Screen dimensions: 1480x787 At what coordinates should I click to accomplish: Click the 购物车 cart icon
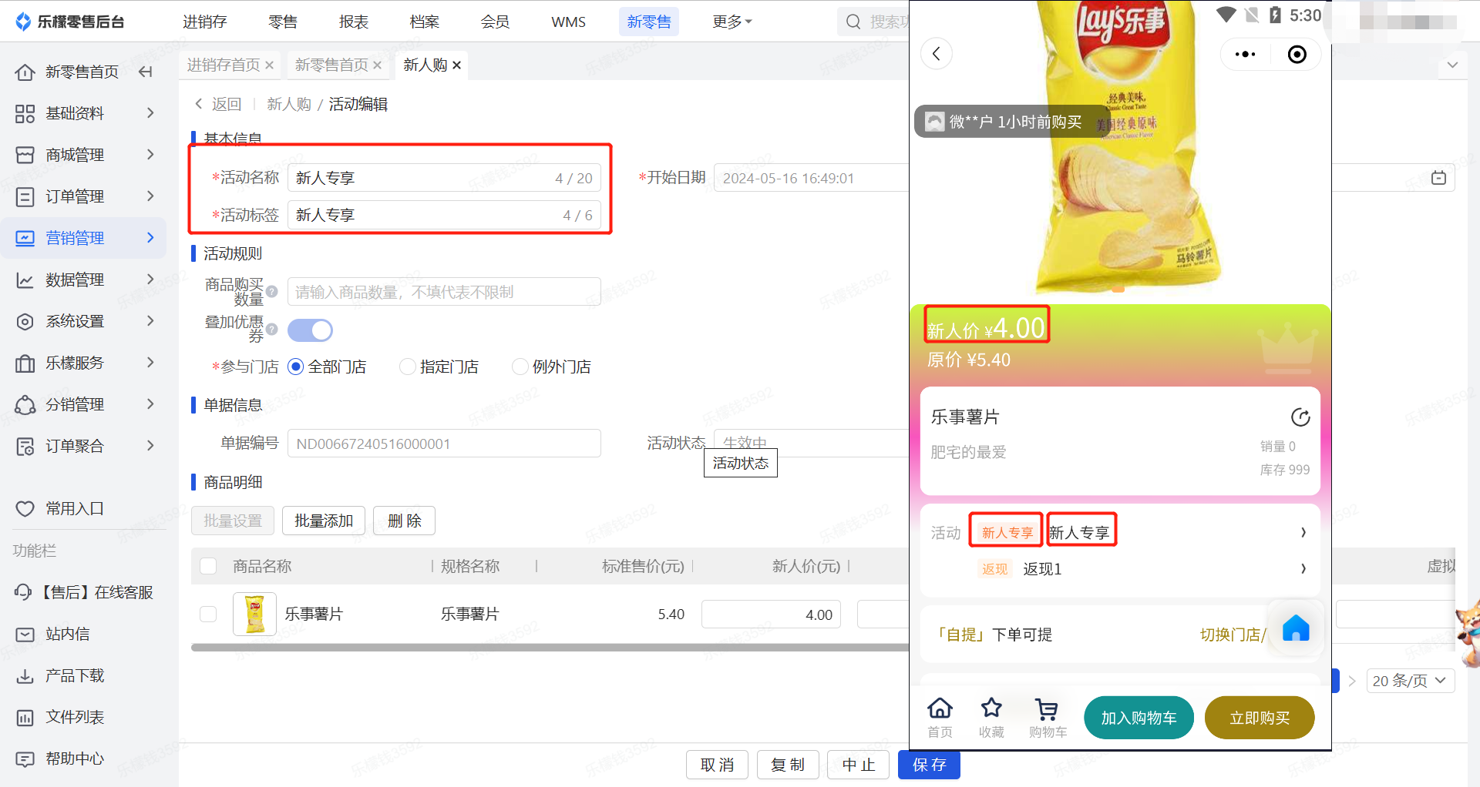(1047, 708)
